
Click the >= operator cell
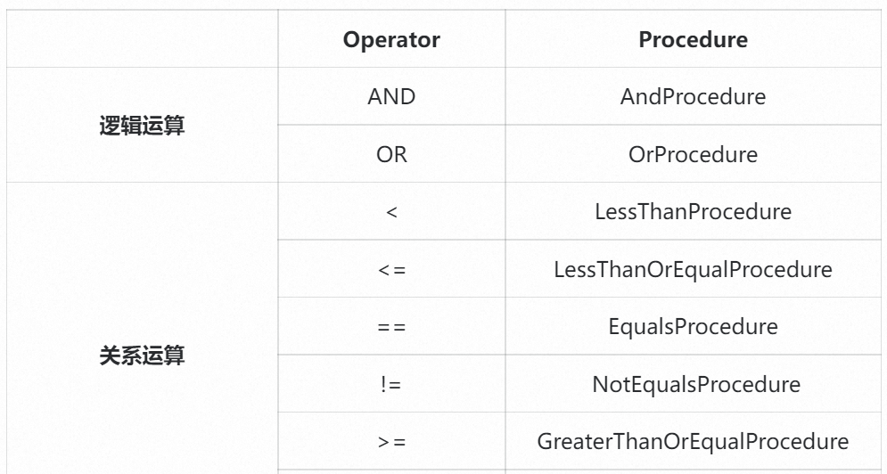[391, 441]
